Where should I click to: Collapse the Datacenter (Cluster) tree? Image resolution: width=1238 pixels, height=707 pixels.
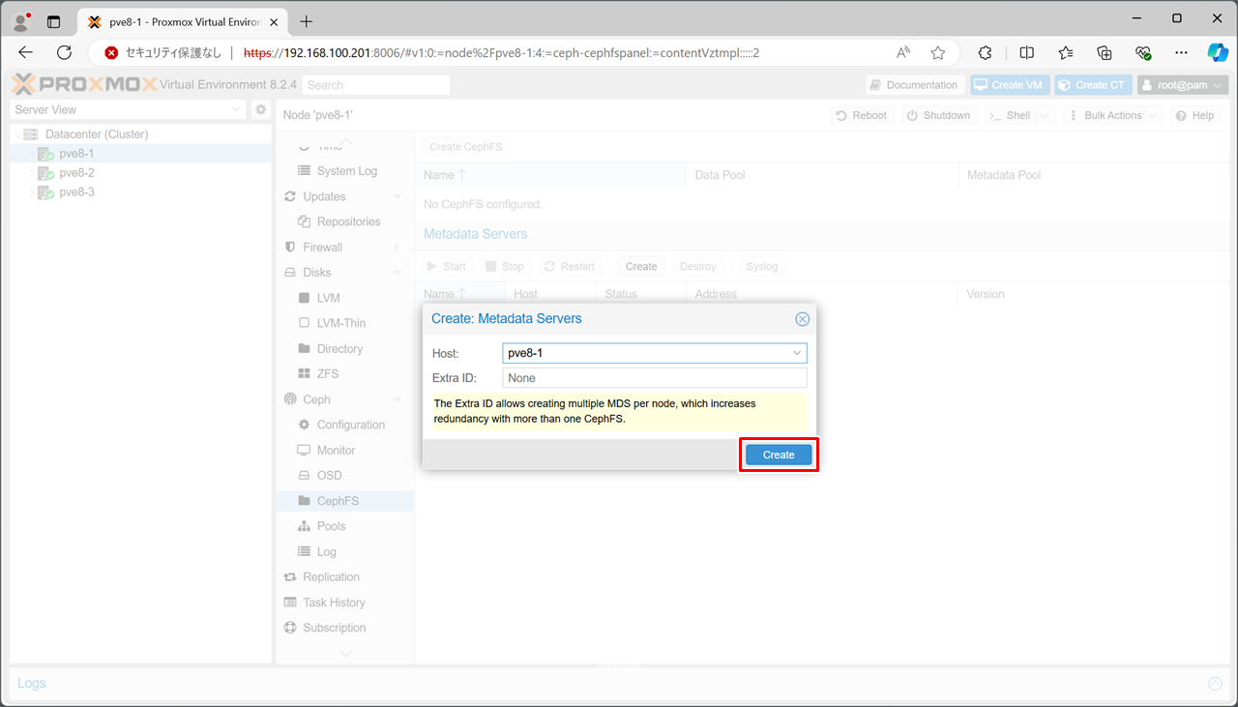16,135
